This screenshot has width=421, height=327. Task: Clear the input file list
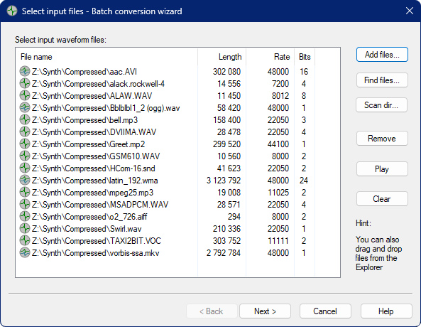[x=382, y=199]
